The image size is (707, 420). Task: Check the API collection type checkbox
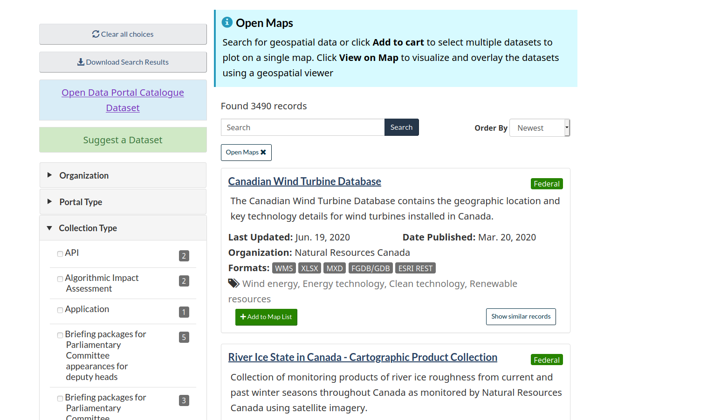[x=60, y=254]
